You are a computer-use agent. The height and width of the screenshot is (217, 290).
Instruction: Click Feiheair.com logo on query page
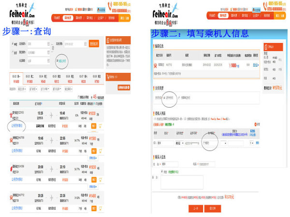point(23,14)
